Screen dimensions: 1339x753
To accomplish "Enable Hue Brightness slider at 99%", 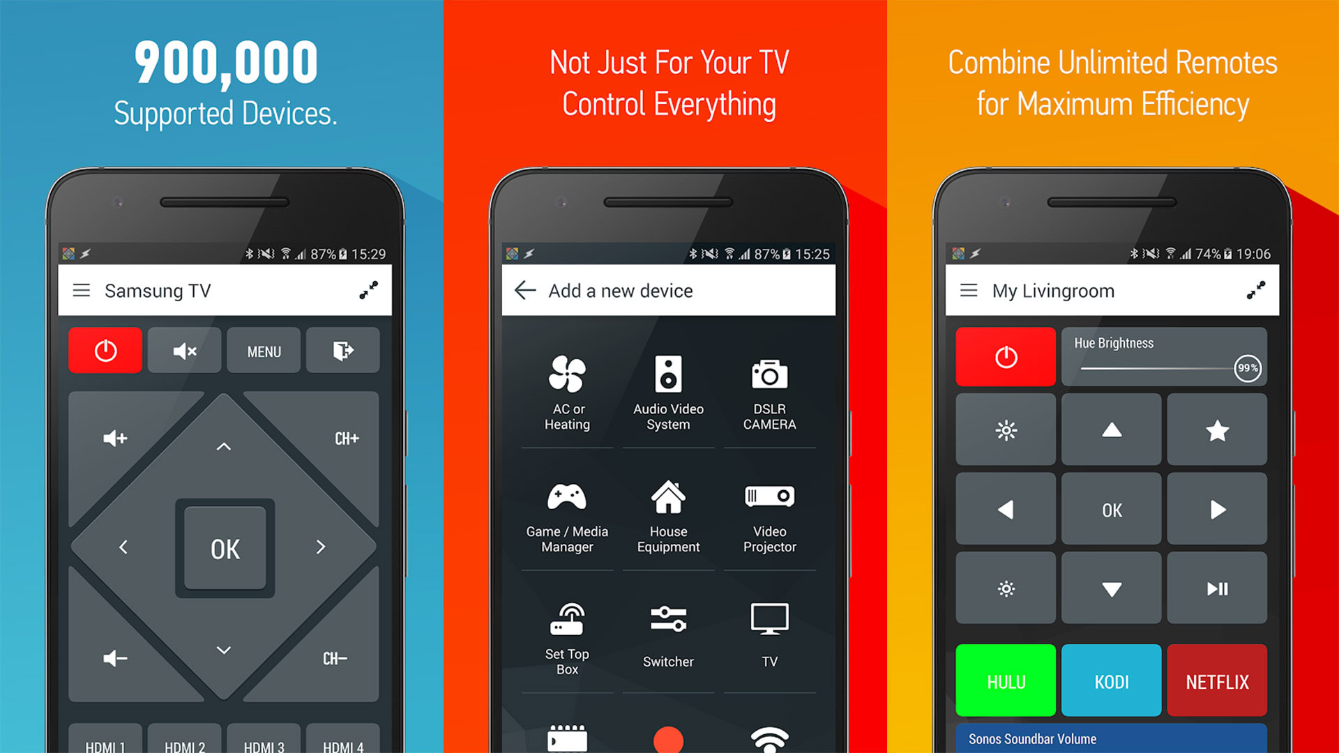I will tap(1249, 367).
